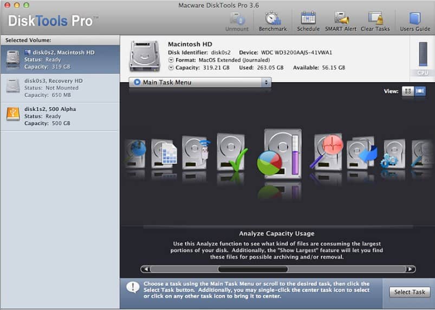Bring the spreadsheet document disk task to center

pos(164,153)
